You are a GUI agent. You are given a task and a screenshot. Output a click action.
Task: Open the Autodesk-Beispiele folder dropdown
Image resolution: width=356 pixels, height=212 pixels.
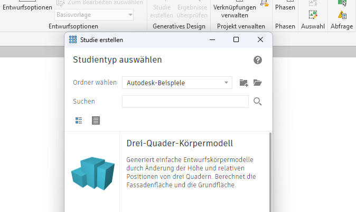[x=177, y=83]
